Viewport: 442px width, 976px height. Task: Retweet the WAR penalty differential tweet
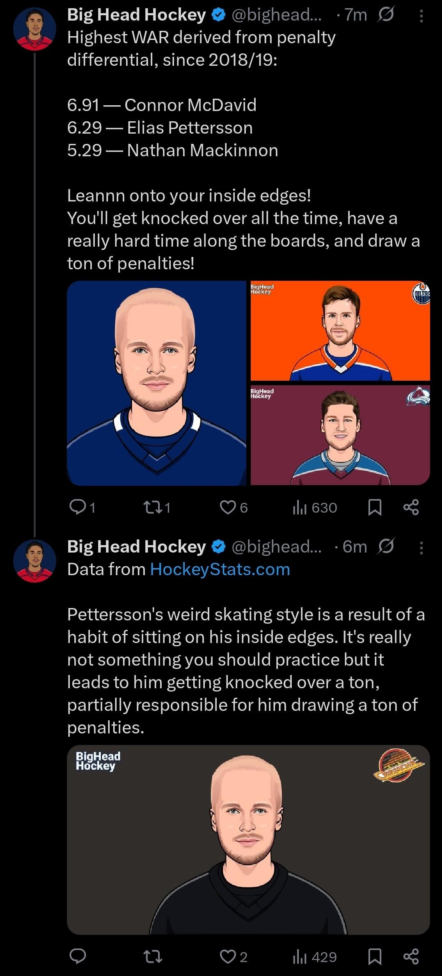pyautogui.click(x=153, y=507)
